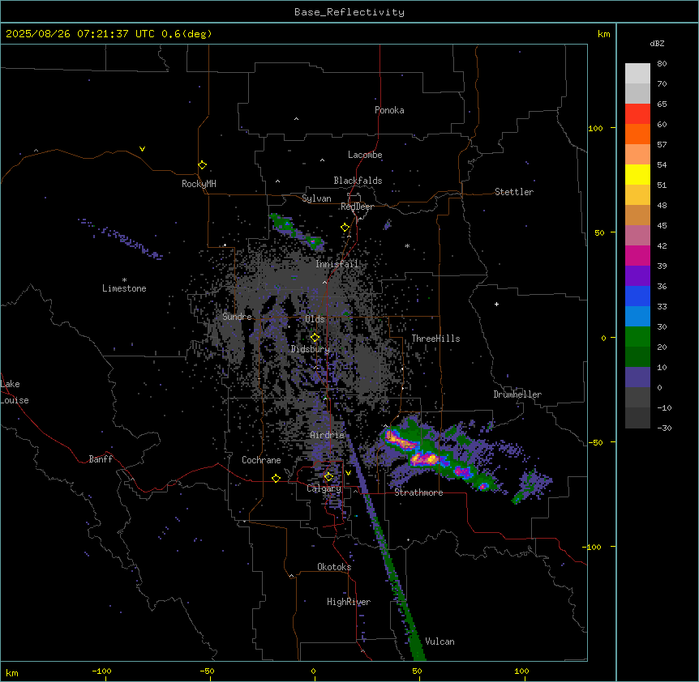Pick the bright yellow swatch in dBZ legend

637,174
